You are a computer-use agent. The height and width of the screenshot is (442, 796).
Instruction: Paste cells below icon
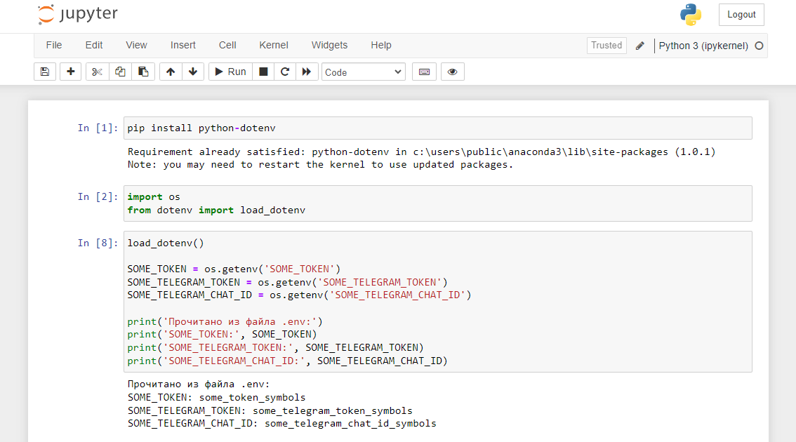(x=143, y=72)
